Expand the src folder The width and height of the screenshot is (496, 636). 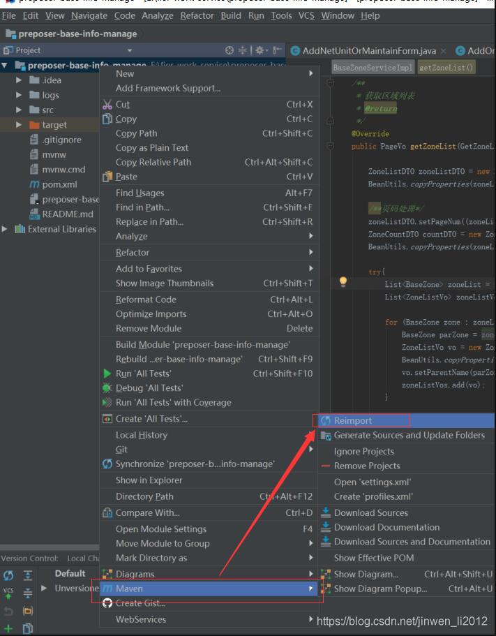pos(19,110)
